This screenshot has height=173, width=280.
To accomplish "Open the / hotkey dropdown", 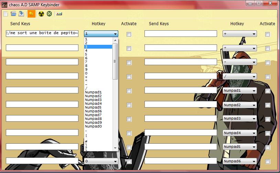I will coord(240,77).
